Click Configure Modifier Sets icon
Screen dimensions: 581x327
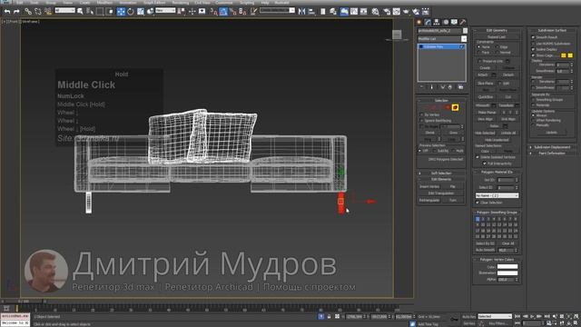point(460,87)
